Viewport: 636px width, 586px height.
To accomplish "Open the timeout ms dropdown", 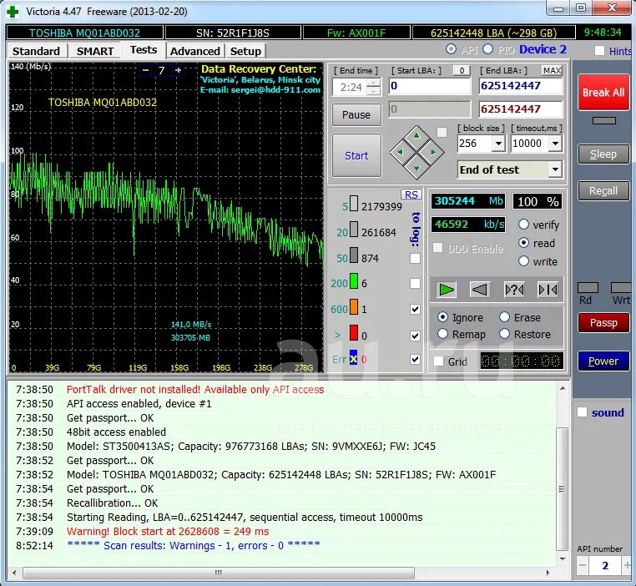I will (555, 143).
